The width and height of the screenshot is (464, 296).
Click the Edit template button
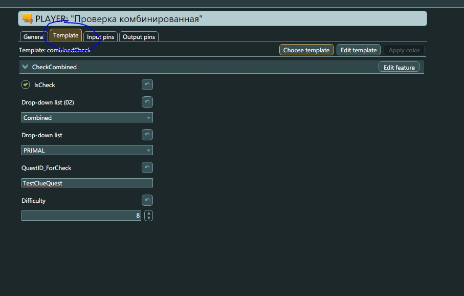point(358,50)
